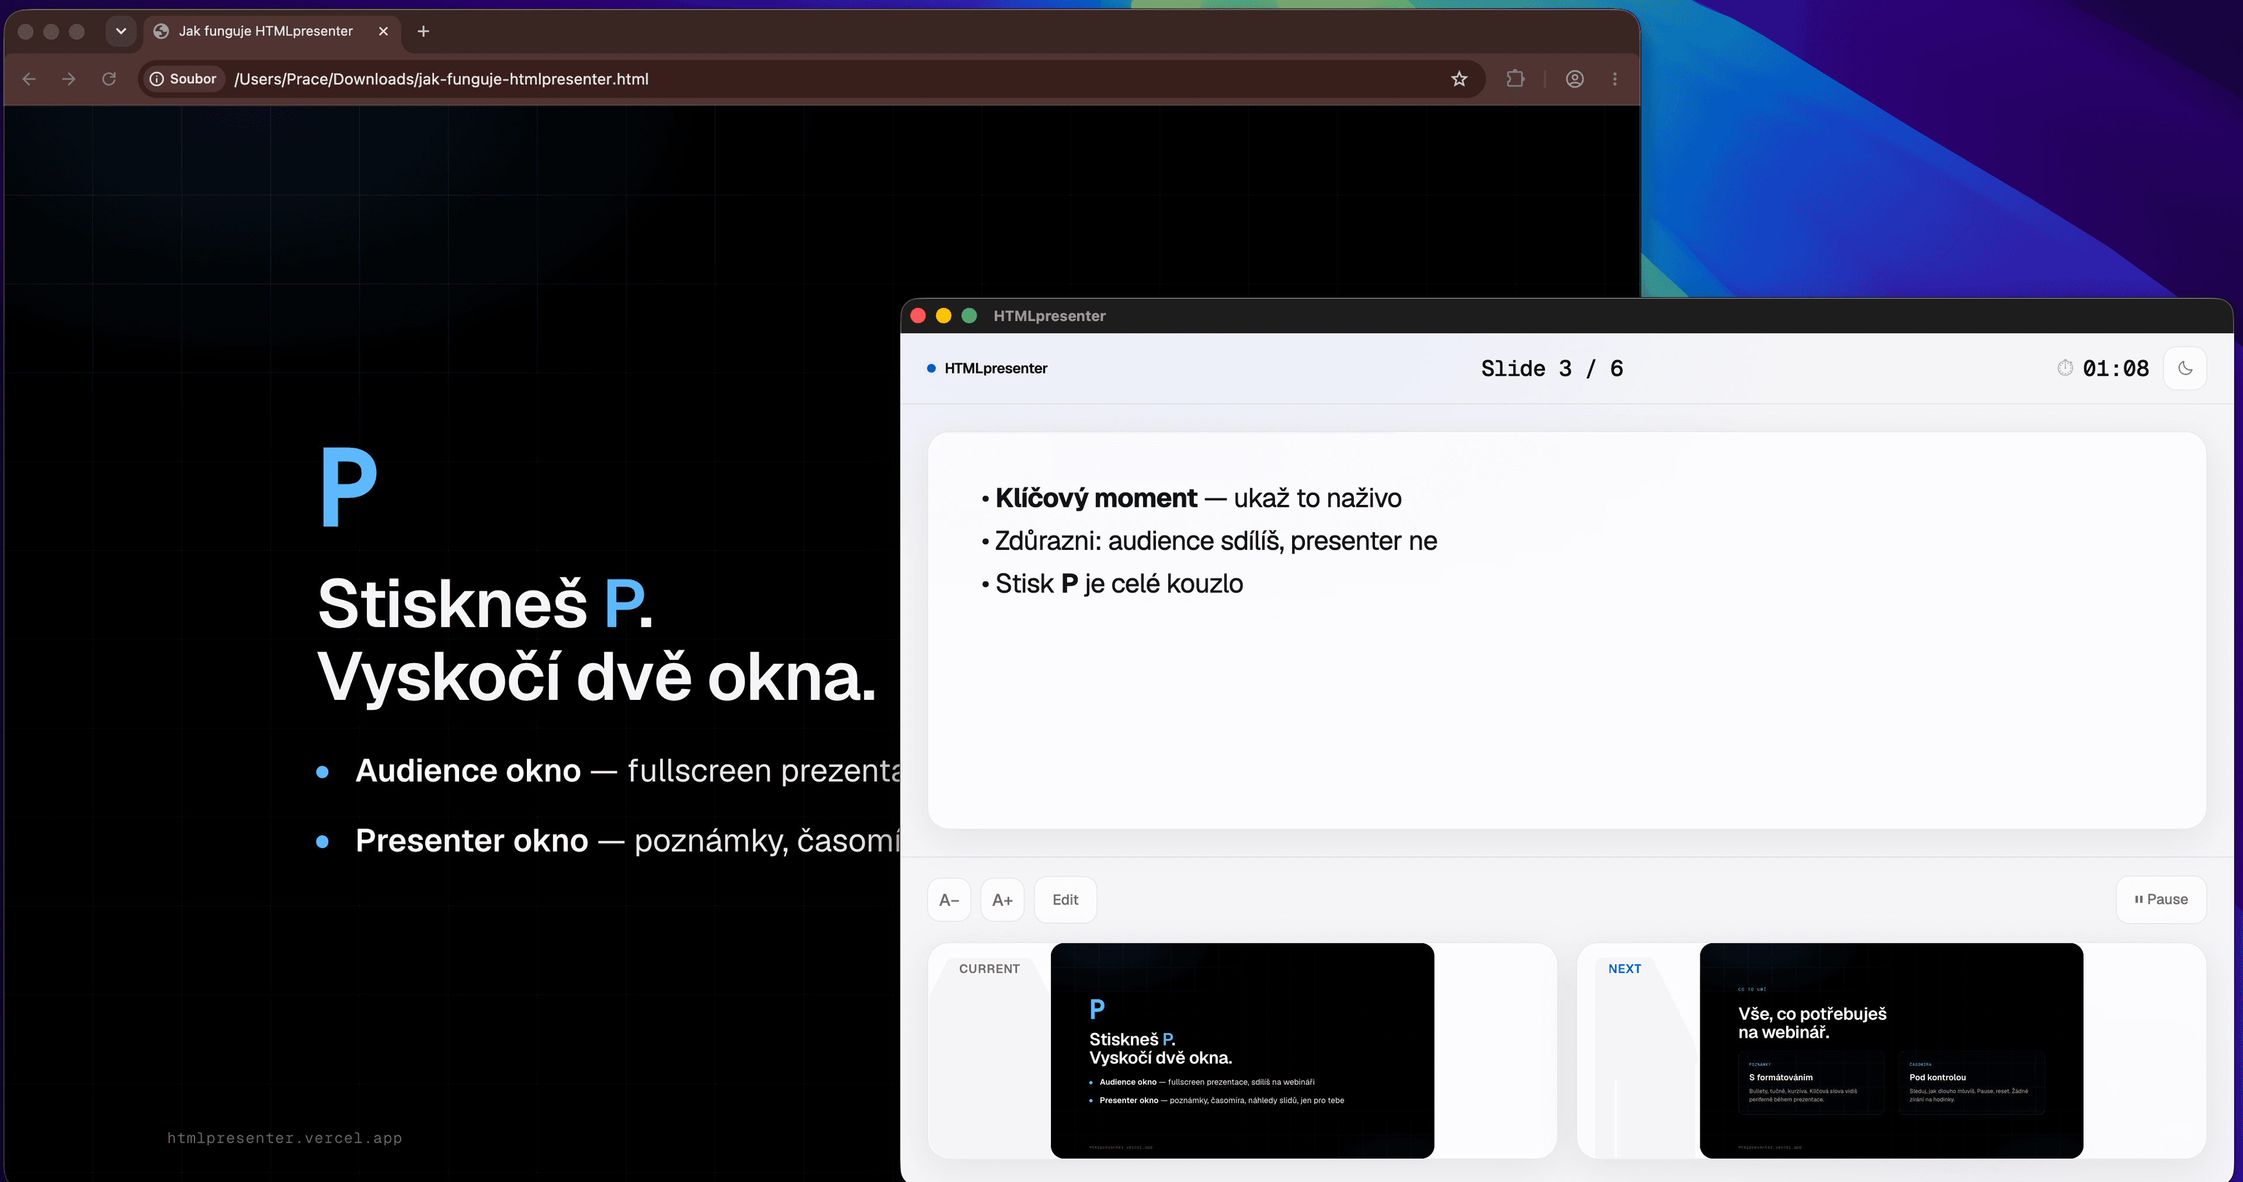Maximize the HTMLpresenter window green button
This screenshot has width=2243, height=1182.
969,316
